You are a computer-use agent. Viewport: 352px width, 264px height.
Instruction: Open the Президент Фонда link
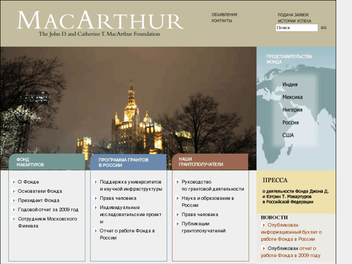pyautogui.click(x=39, y=200)
